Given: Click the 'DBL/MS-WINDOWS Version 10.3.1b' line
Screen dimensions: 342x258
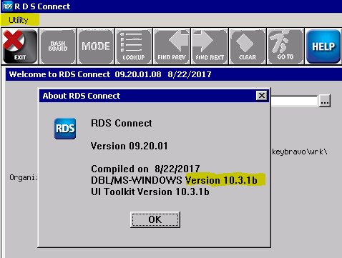Looking at the screenshot, I should [174, 180].
